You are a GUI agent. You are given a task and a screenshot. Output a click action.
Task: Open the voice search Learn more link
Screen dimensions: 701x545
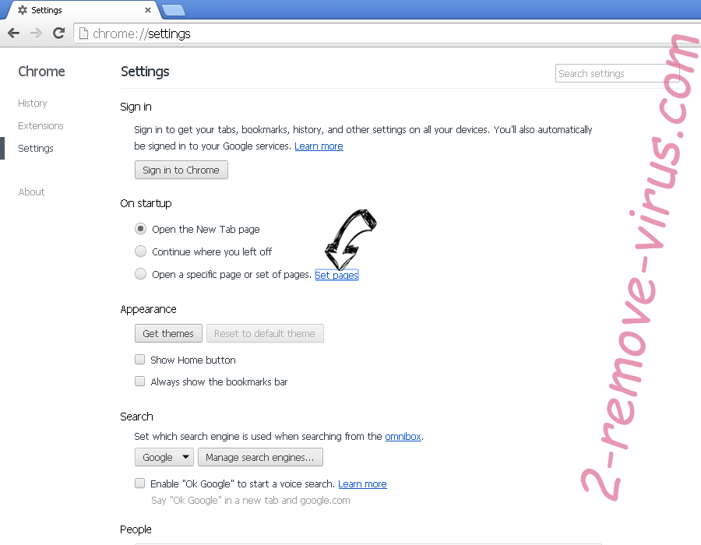pos(362,483)
